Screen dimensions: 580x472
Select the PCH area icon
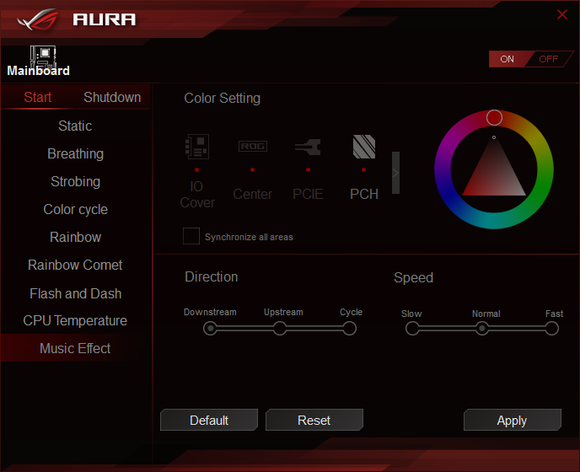click(x=364, y=147)
